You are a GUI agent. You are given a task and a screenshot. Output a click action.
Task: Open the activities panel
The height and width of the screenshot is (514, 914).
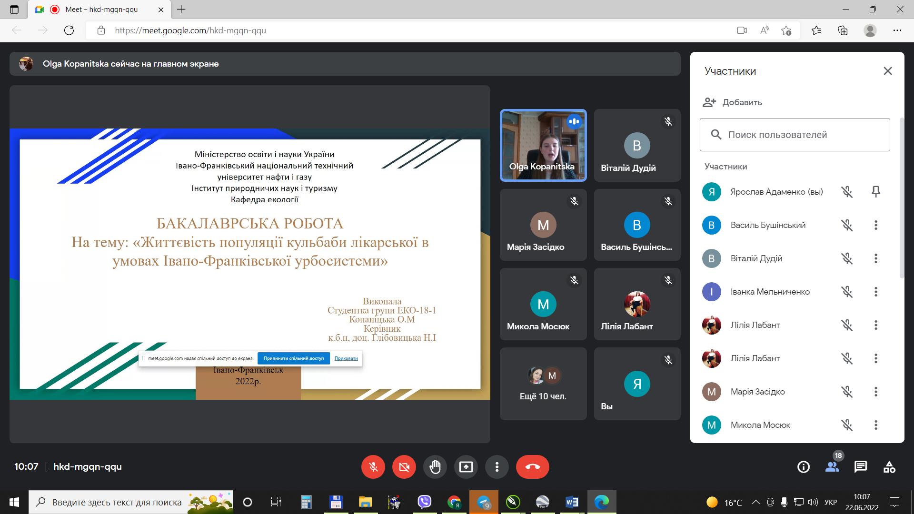[889, 467]
